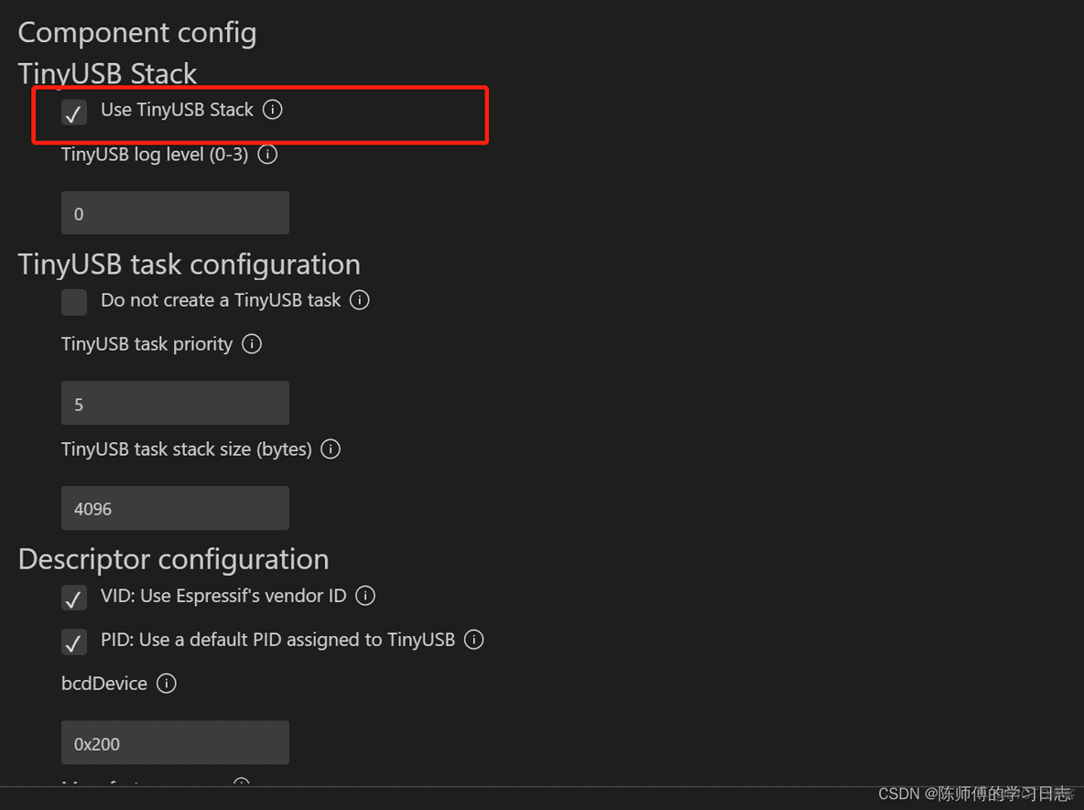
Task: Click info icon next to Do not create a TinyUSB task
Action: coord(360,300)
